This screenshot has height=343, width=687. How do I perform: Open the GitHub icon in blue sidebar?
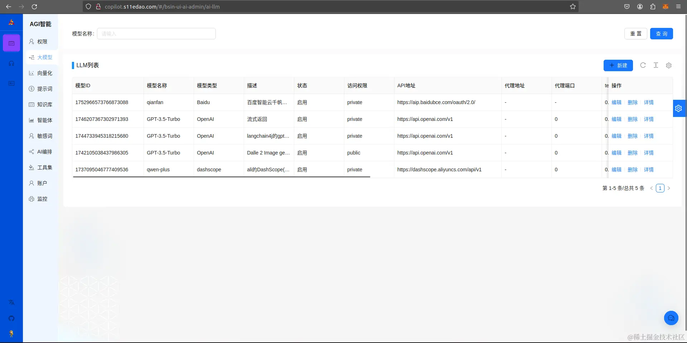(11, 318)
